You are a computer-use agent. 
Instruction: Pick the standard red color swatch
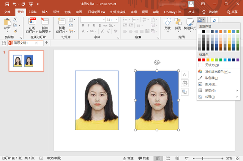click(204, 60)
